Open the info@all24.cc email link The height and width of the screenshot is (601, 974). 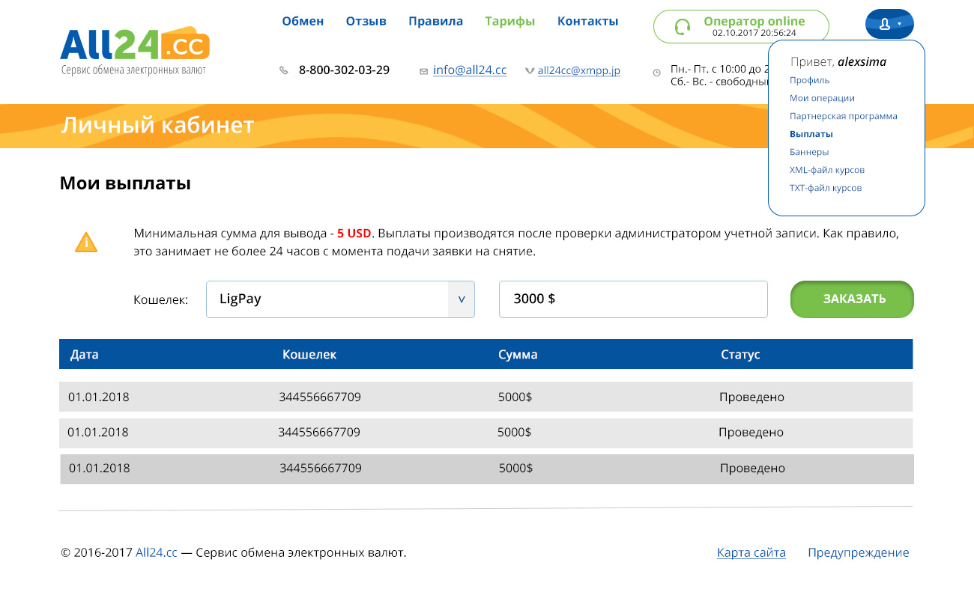click(x=470, y=70)
